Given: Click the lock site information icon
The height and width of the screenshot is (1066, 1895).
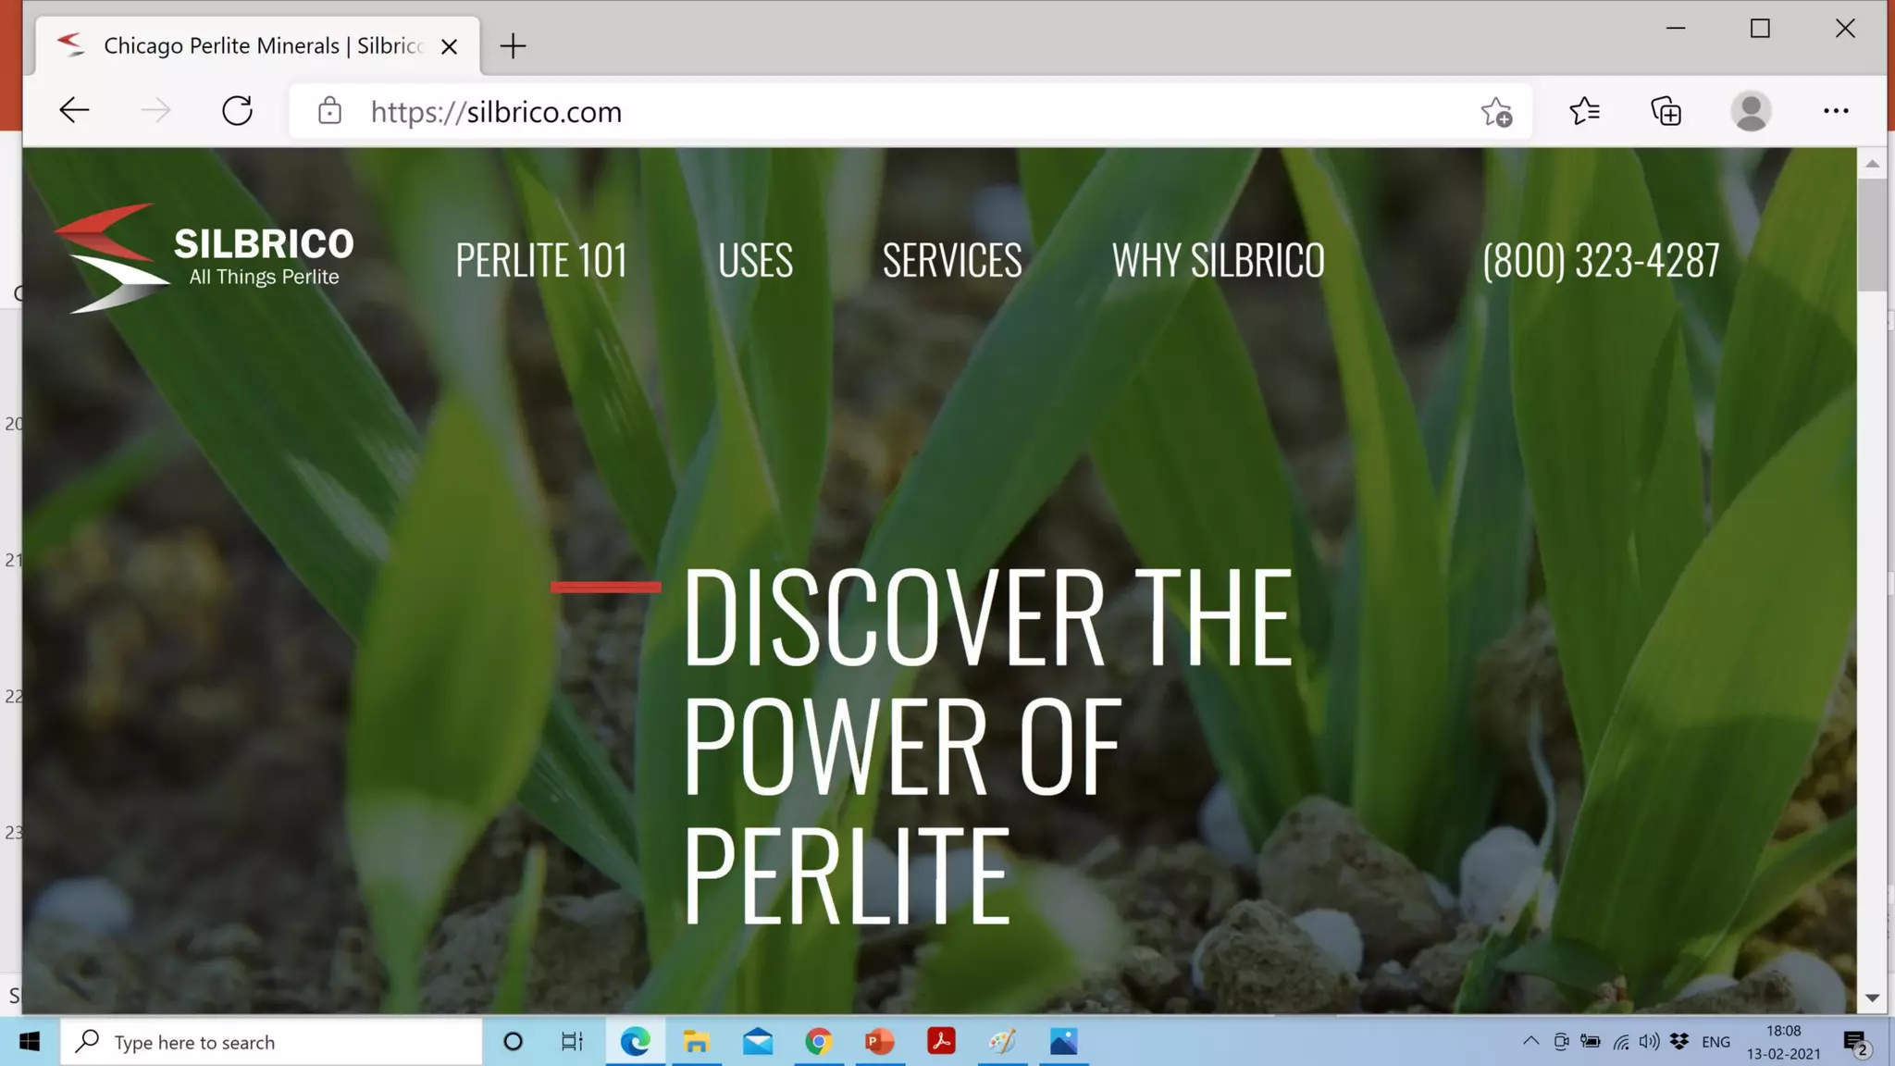Looking at the screenshot, I should pyautogui.click(x=329, y=112).
